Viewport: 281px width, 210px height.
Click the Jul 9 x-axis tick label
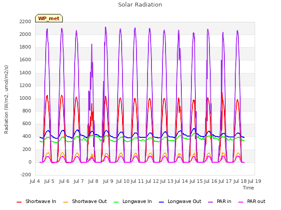[x=108, y=181]
